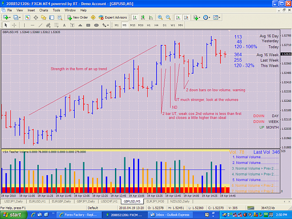Open the Windows start button
Image resolution: width=292 pixels, height=219 pixels.
(14, 215)
